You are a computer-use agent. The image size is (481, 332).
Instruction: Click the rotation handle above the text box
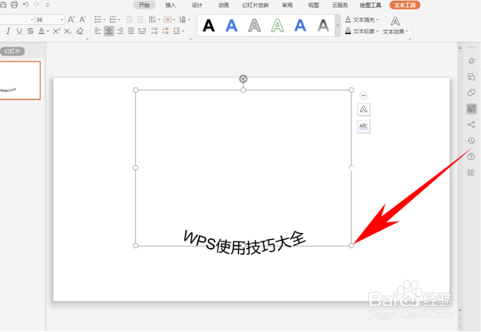point(243,79)
